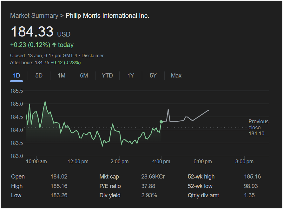Click the 185.0 y-axis label
Screen dimensions: 283x209
(16, 104)
